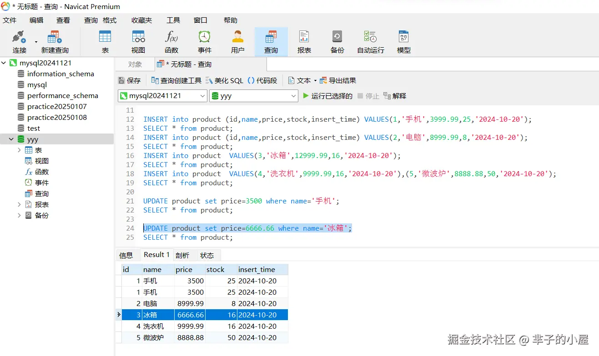Select the mysql database in tree
This screenshot has height=356, width=599.
click(37, 84)
